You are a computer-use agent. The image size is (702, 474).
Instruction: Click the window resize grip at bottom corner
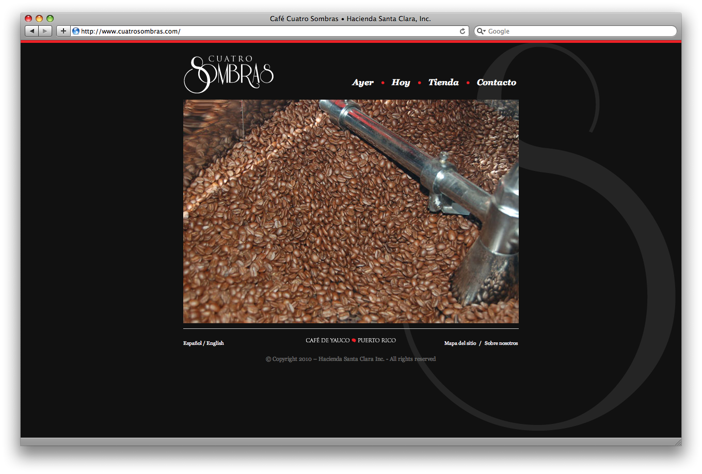pyautogui.click(x=678, y=442)
